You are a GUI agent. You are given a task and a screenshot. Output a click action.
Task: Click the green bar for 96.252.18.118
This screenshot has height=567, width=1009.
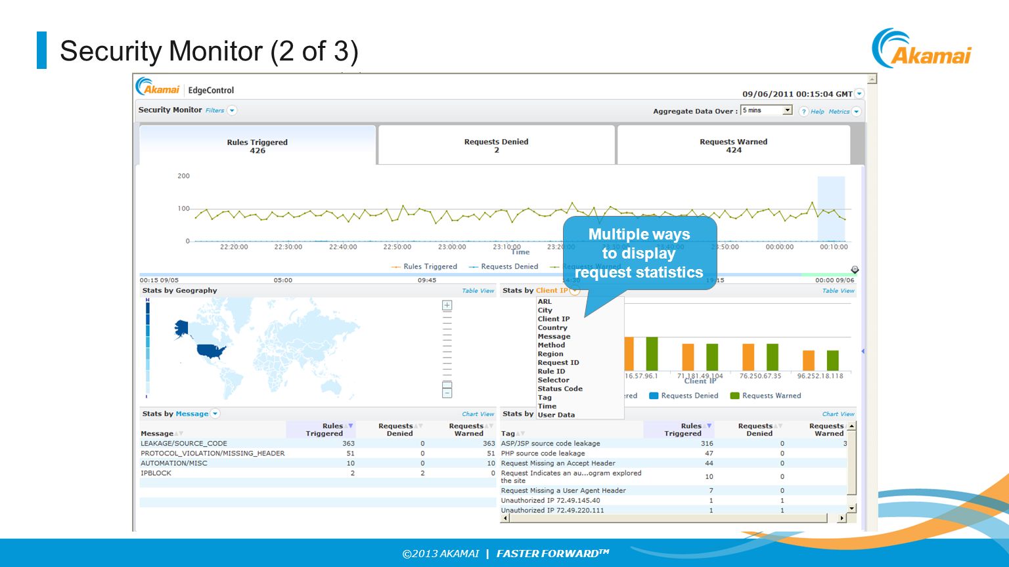point(833,361)
